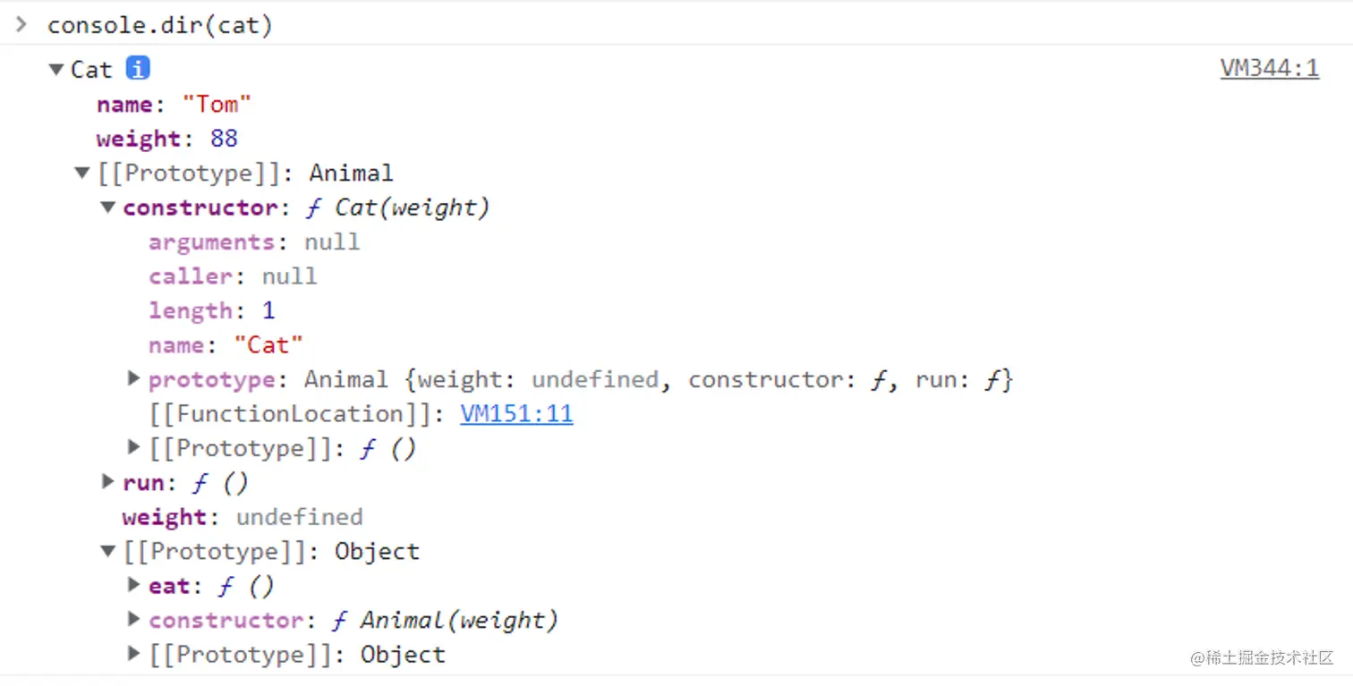
Task: Expand the last [[Prototype]]: Object entry
Action: (134, 654)
